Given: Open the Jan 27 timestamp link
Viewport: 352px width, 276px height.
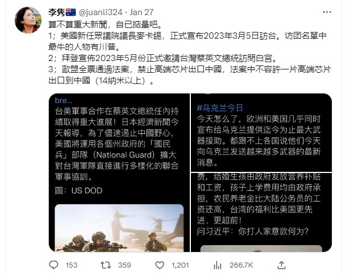Looking at the screenshot, I should (141, 12).
